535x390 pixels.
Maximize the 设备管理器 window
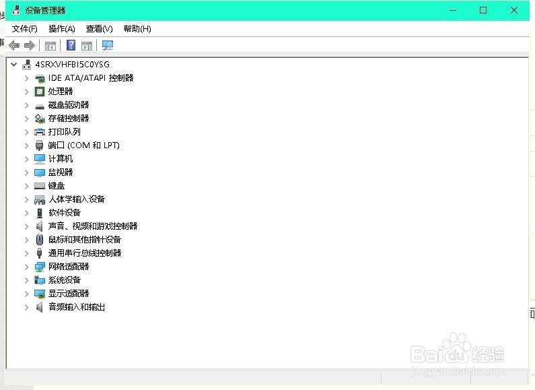point(483,10)
